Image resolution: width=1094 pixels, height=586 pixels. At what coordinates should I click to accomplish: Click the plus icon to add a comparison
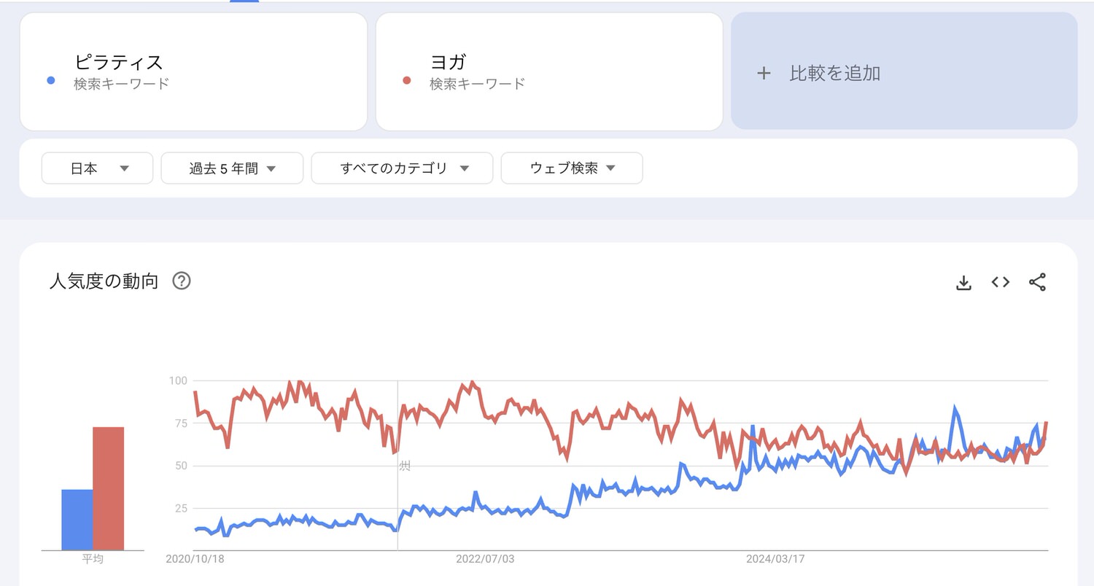pyautogui.click(x=764, y=72)
